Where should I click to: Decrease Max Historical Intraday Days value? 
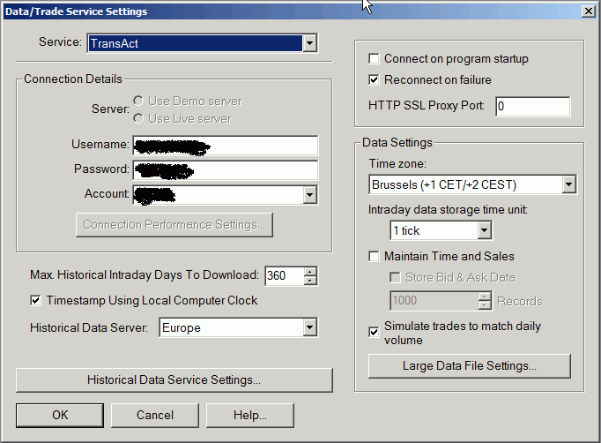tap(310, 281)
